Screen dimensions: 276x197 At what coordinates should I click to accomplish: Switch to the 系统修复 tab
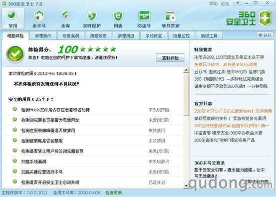[154, 36]
